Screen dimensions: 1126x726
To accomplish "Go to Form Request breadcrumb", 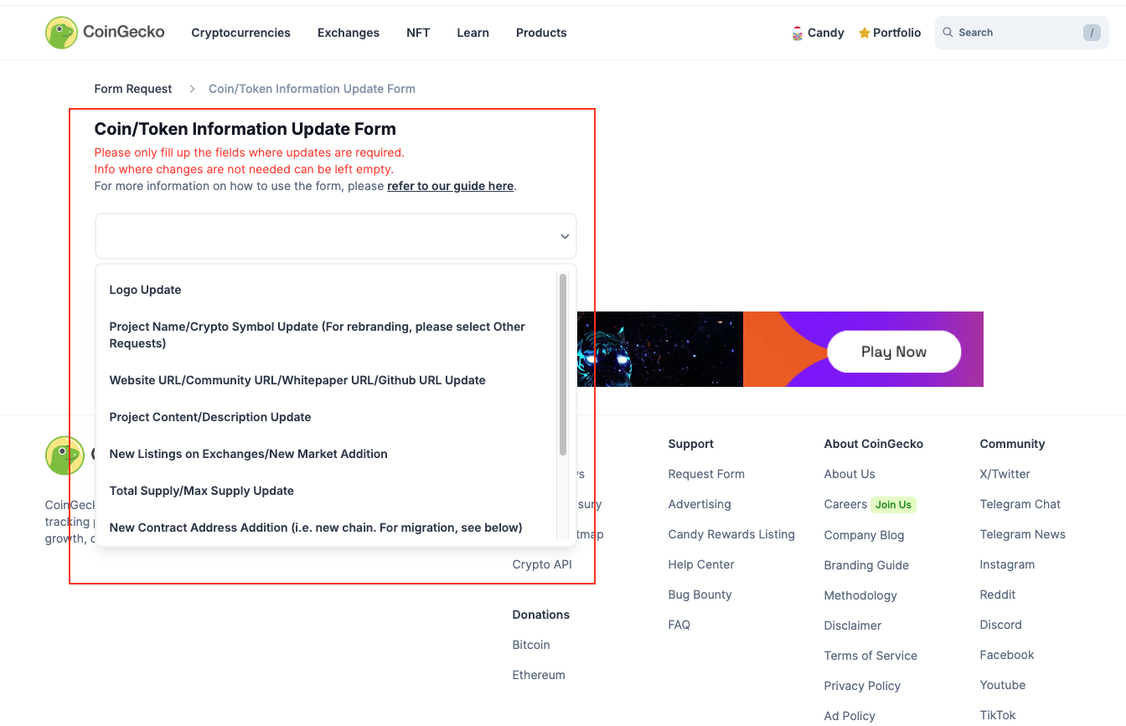I will tap(133, 89).
